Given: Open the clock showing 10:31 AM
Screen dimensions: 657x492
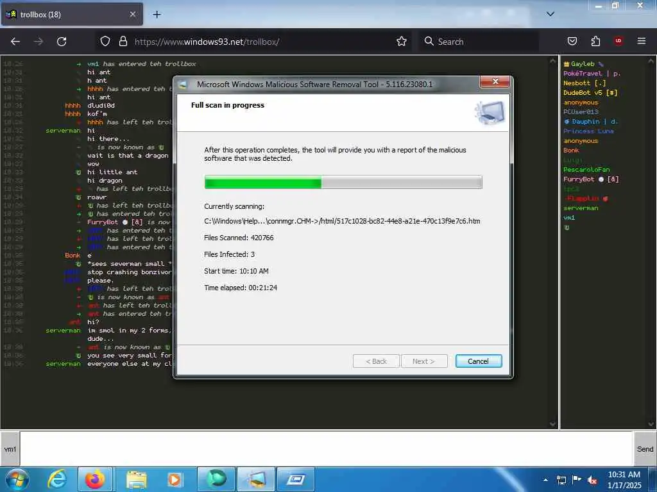Looking at the screenshot, I should (x=624, y=480).
